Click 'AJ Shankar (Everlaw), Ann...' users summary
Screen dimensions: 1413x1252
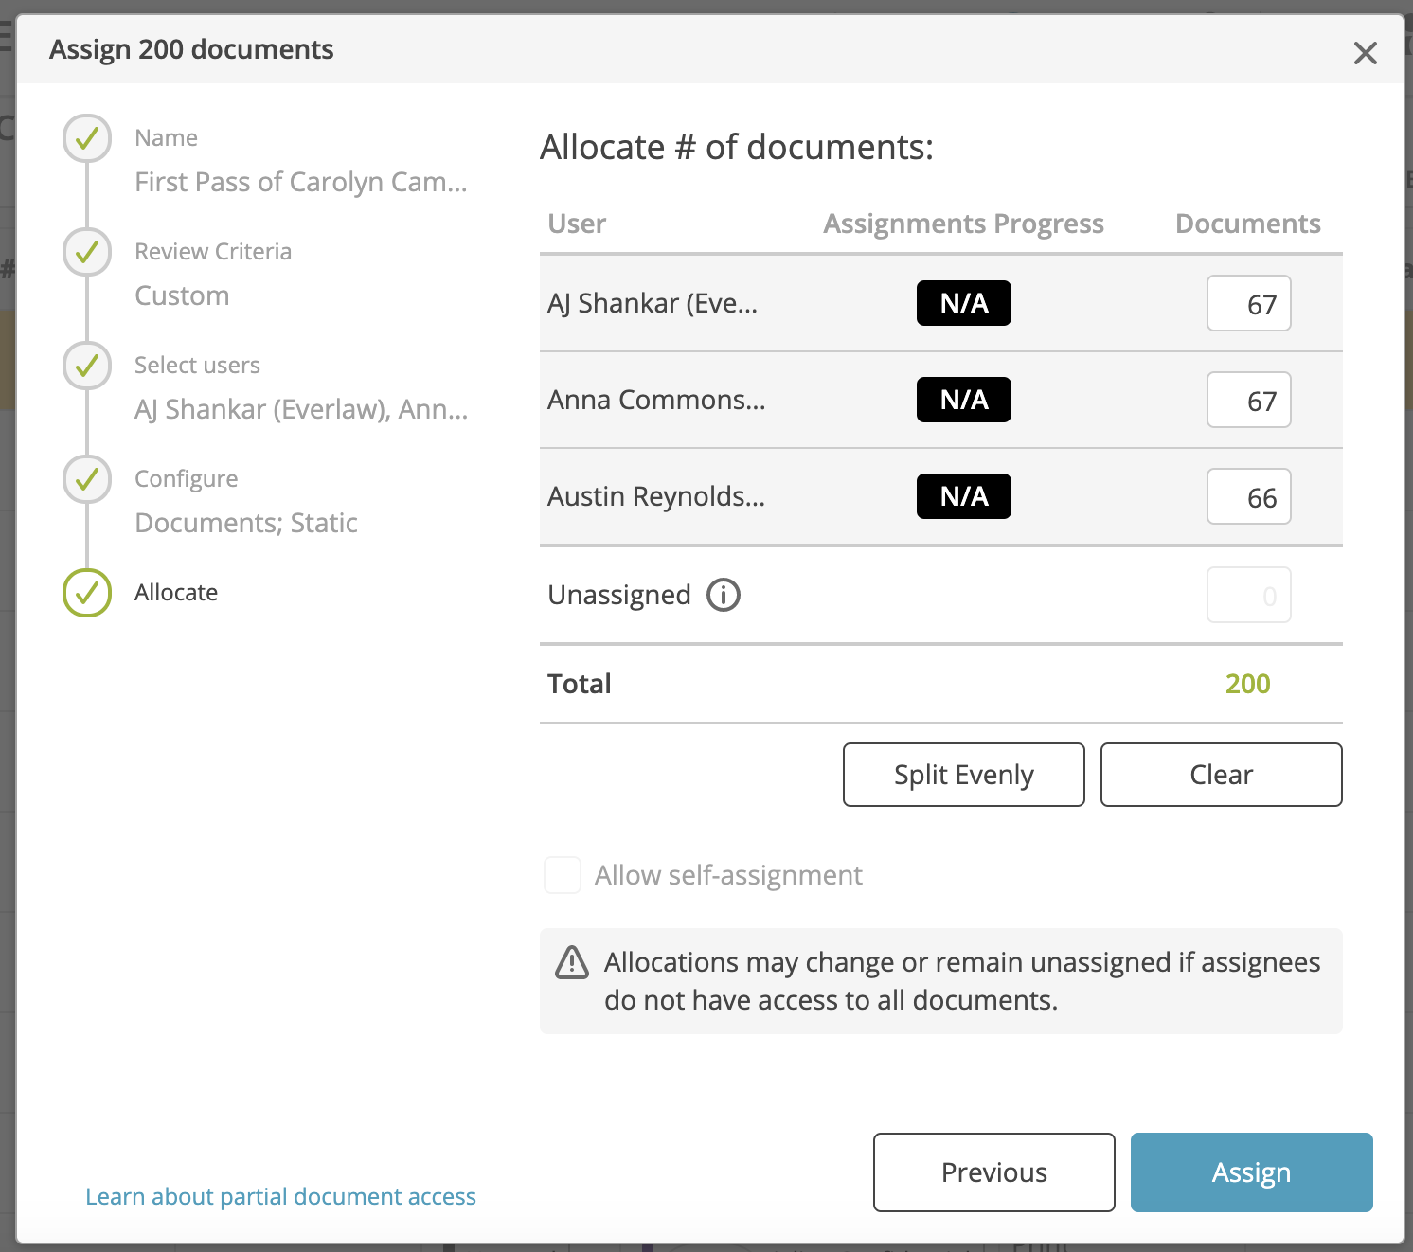coord(301,409)
